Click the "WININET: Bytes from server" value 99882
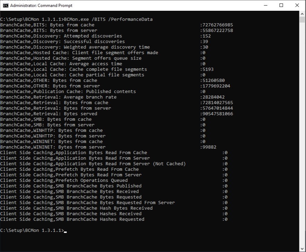This screenshot has height=252, width=306. pyautogui.click(x=209, y=147)
